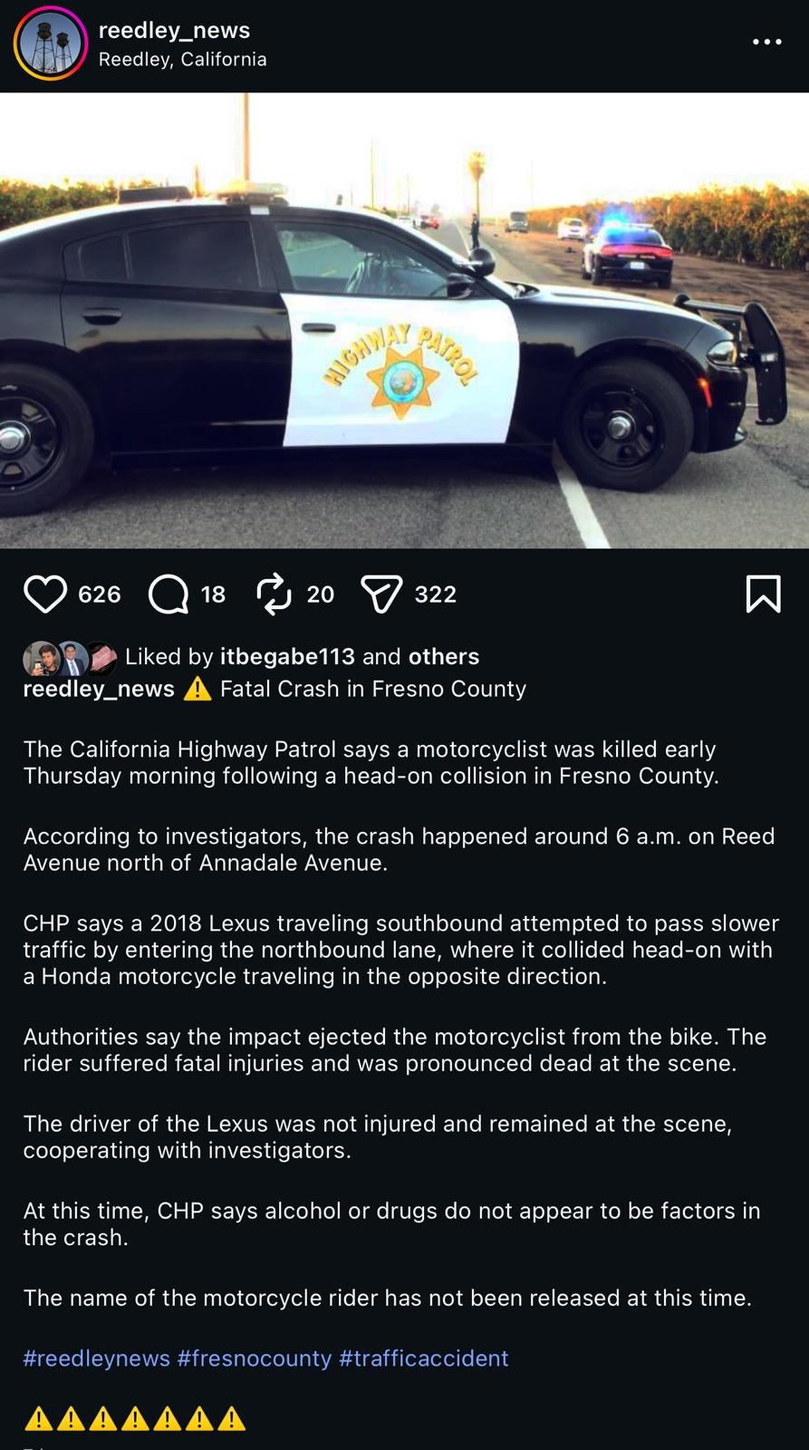
Task: View reedley_news story from profile avatar
Action: [x=50, y=43]
